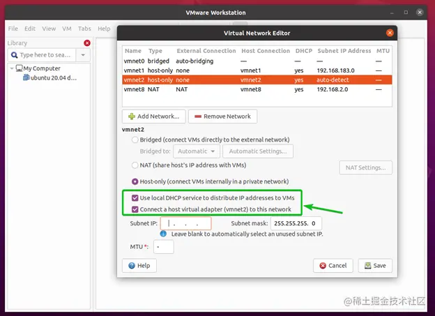Click the NAT Settings button

click(x=366, y=167)
